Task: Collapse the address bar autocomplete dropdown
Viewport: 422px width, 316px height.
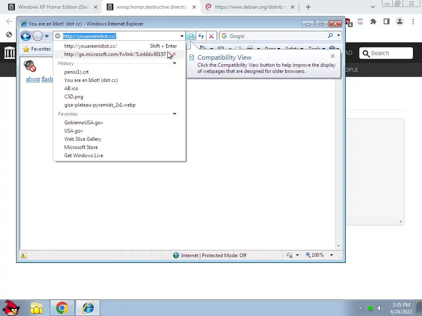Action: point(182,36)
